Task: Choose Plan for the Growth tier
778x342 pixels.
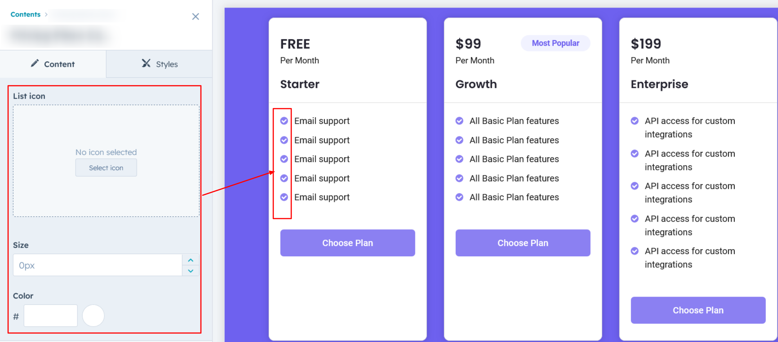Action: click(x=523, y=243)
